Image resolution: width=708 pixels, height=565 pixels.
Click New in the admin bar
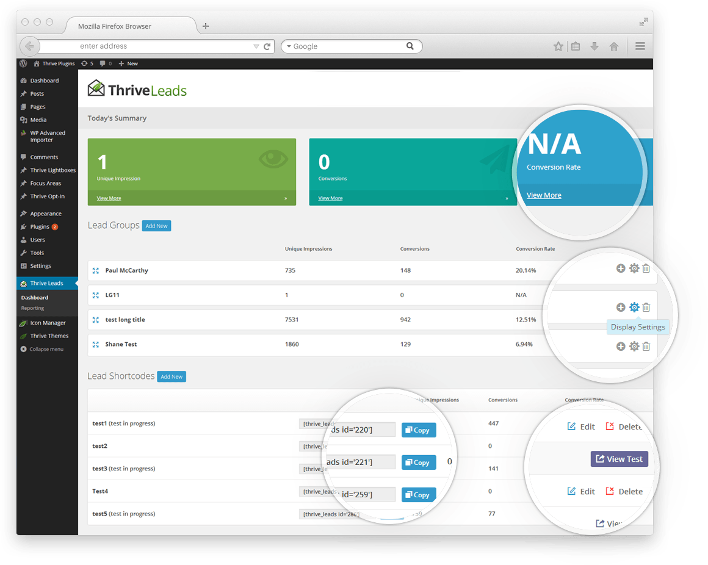point(128,63)
